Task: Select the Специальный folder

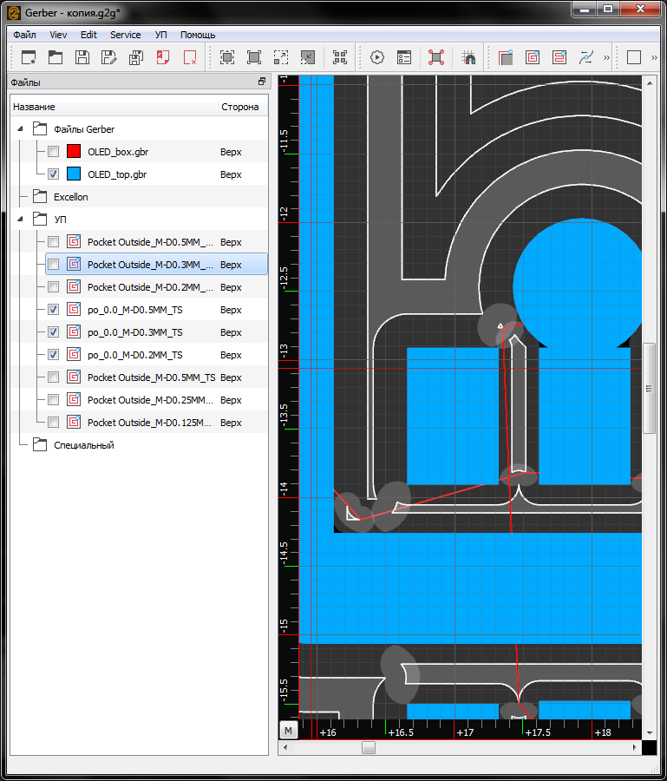Action: [x=83, y=445]
